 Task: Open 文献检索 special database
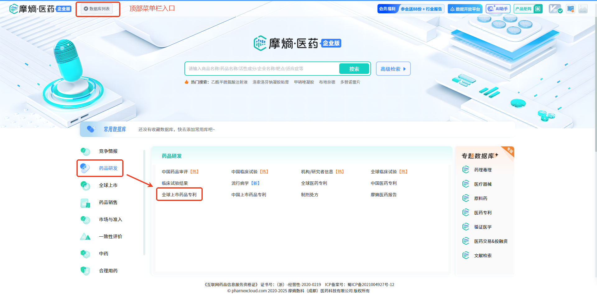(483, 255)
